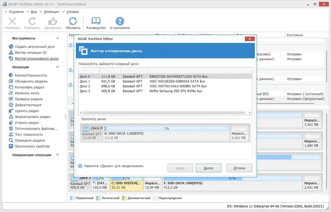Close the NIUBI Partition Editor dialog
This screenshot has height=212, width=331.
[250, 39]
